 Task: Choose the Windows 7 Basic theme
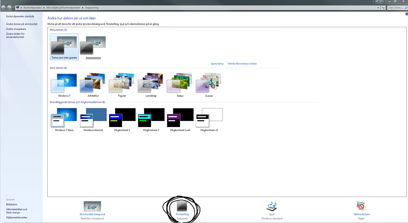tap(64, 119)
